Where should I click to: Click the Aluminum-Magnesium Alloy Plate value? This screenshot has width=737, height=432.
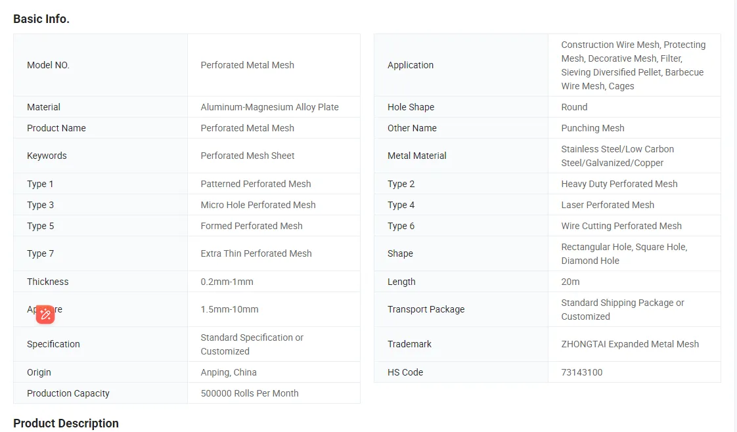click(269, 107)
